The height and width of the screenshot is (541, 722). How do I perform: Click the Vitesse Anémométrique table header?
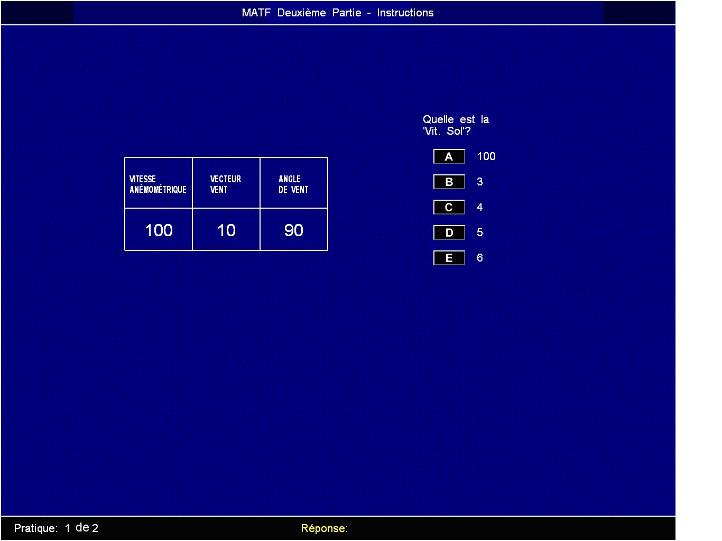[158, 184]
